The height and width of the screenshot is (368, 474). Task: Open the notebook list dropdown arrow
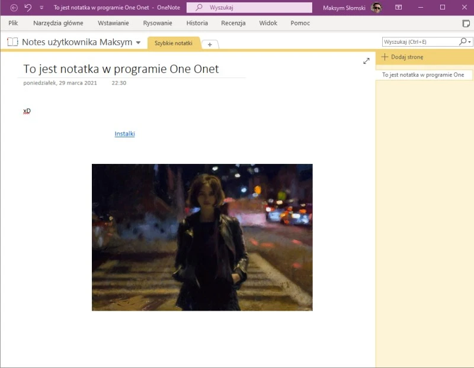(138, 42)
